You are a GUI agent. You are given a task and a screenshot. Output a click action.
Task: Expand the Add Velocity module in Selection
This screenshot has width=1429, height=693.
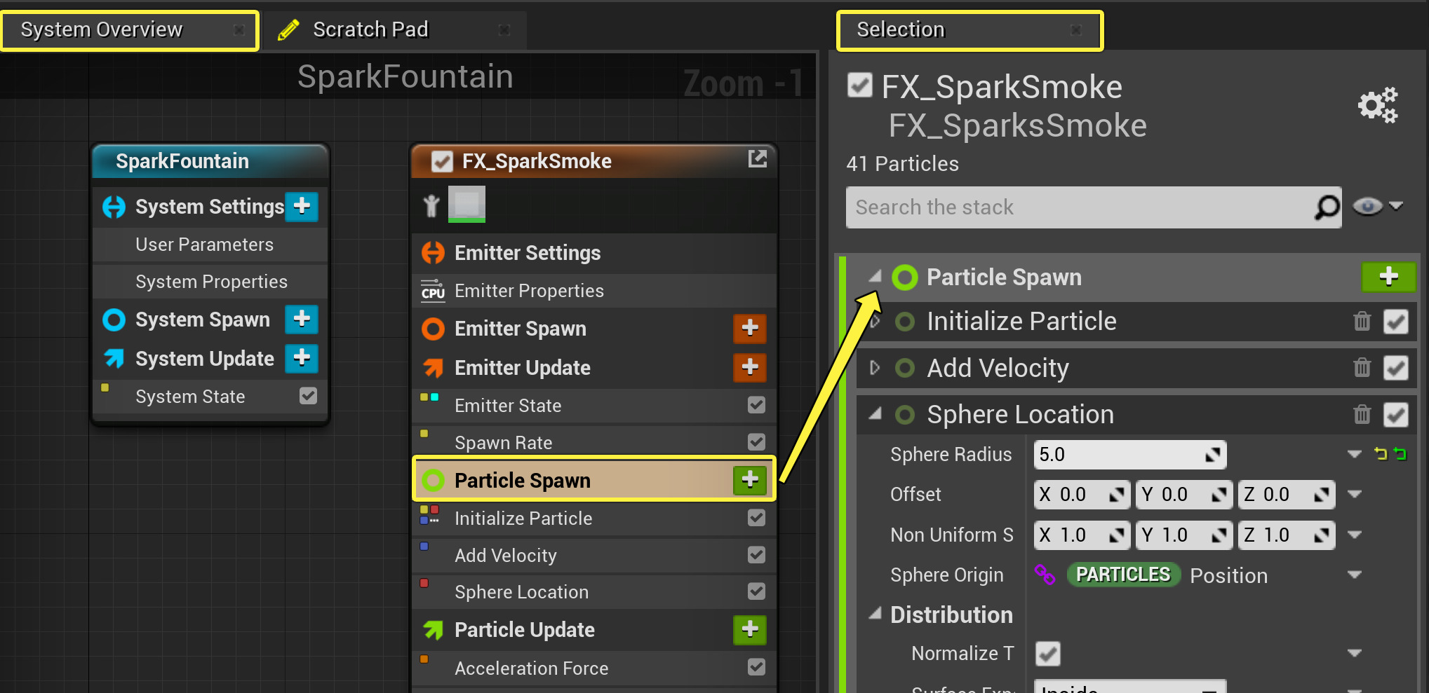[874, 368]
